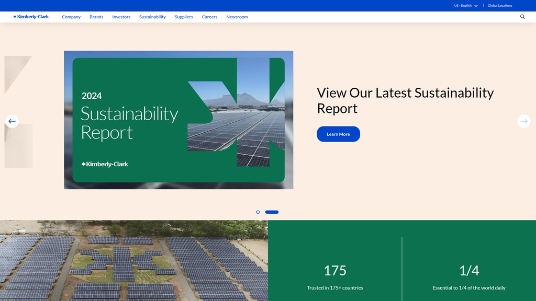Expand the US - English language dropdown
536x301 pixels.
(x=465, y=5)
